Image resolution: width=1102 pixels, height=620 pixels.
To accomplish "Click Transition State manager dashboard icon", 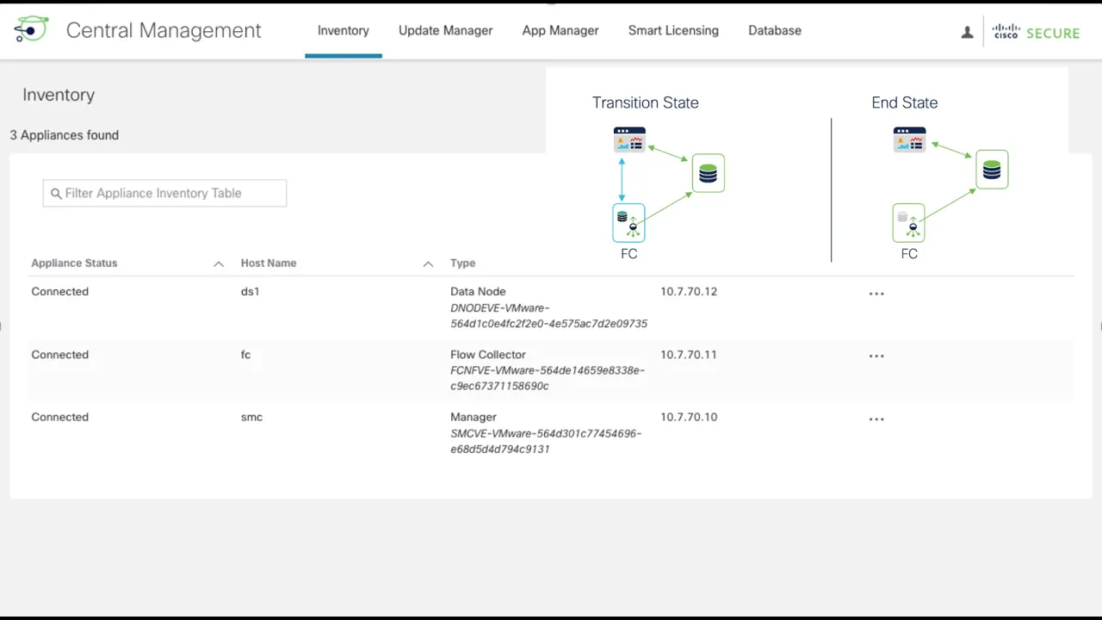I will (x=629, y=139).
